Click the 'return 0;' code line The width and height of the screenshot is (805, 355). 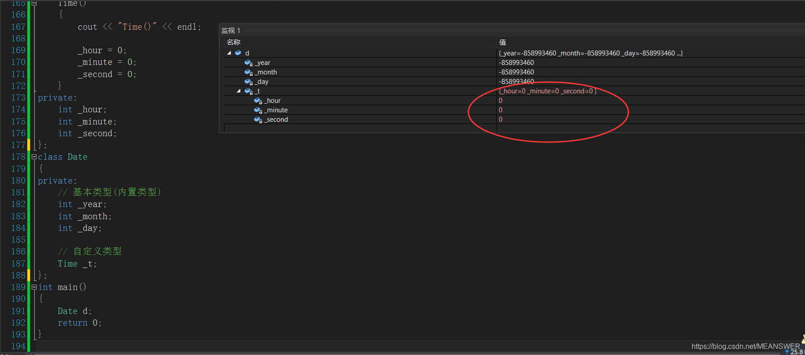[x=80, y=323]
